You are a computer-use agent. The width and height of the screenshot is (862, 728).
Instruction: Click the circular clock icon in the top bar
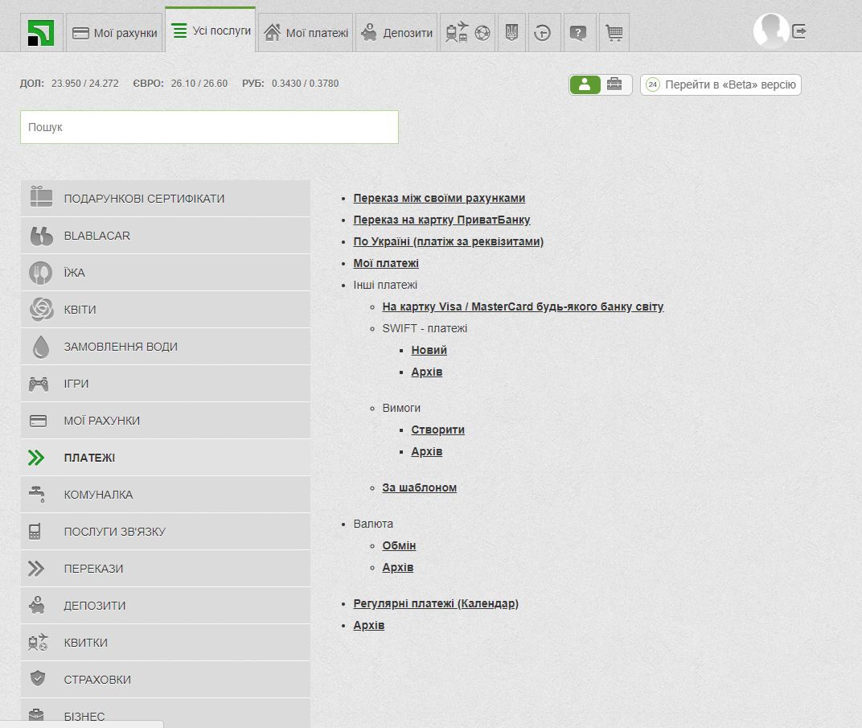pos(544,33)
